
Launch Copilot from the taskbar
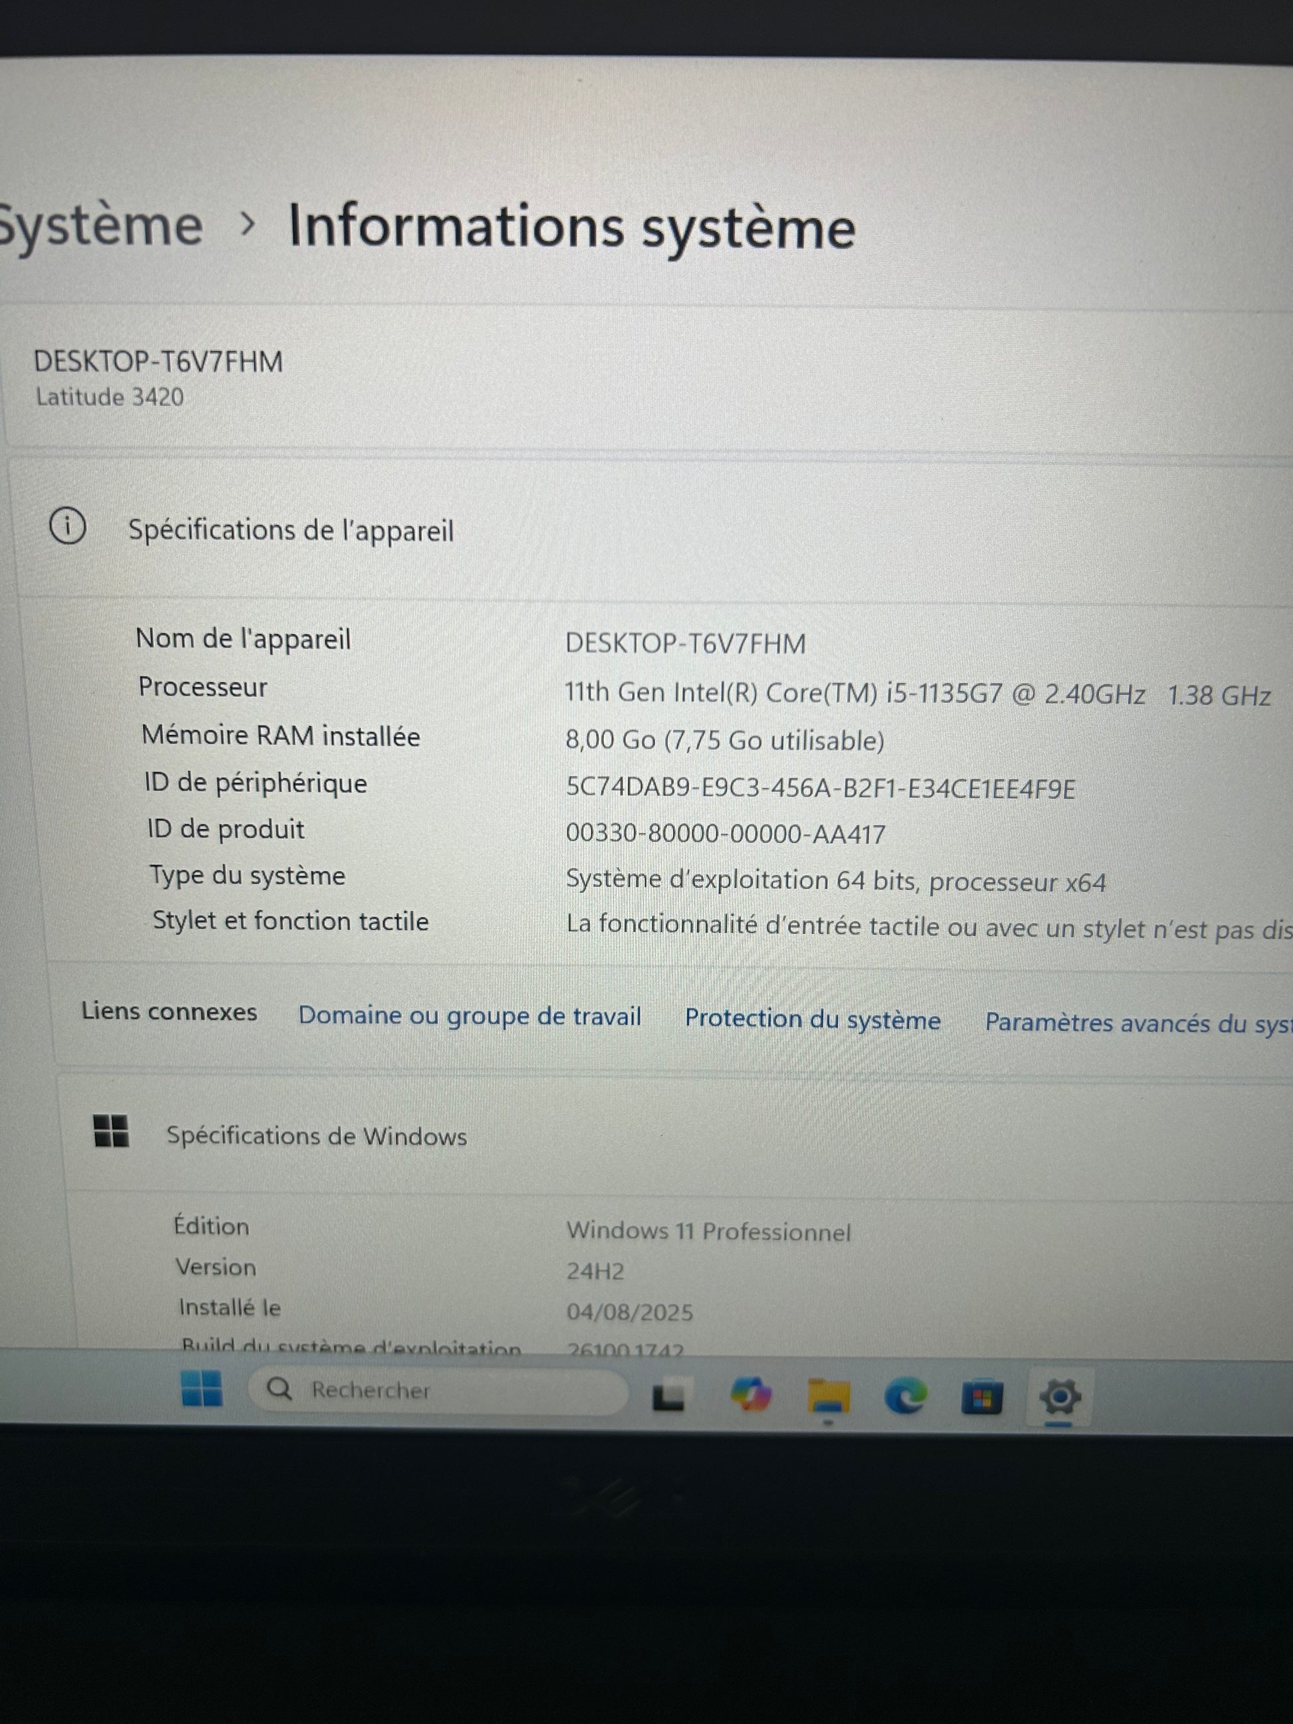[751, 1394]
